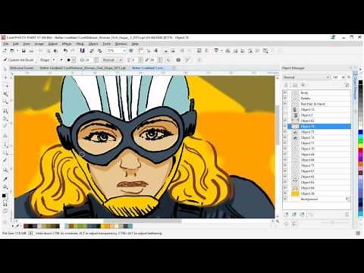Toggle visibility of Object 71
The image size is (364, 273).
pyautogui.click(x=285, y=143)
